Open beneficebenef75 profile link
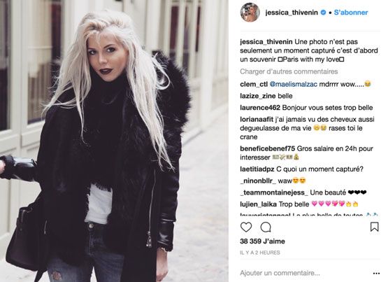Image resolution: width=388 pixels, height=282 pixels. (267, 148)
